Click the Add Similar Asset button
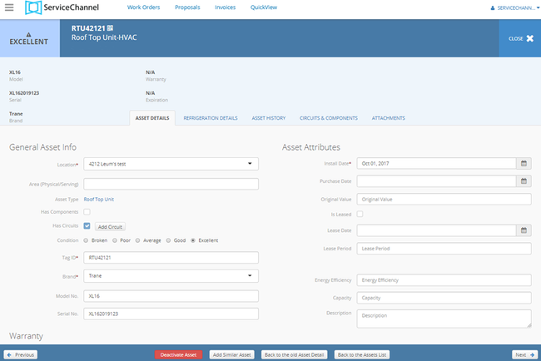Image resolution: width=541 pixels, height=361 pixels. coord(232,354)
